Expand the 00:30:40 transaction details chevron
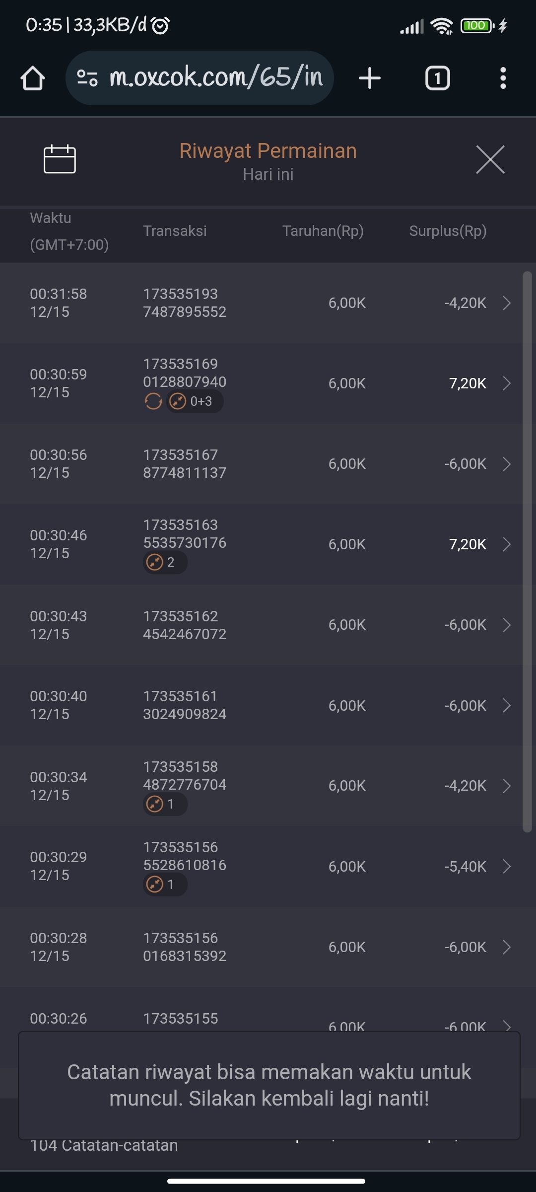Image resolution: width=536 pixels, height=1192 pixels. click(x=506, y=705)
